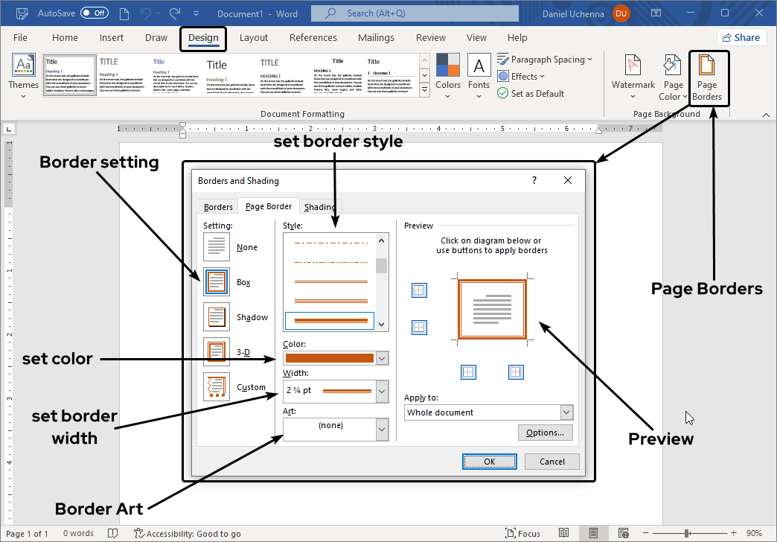Open the border Color picker
The width and height of the screenshot is (777, 542).
[383, 358]
